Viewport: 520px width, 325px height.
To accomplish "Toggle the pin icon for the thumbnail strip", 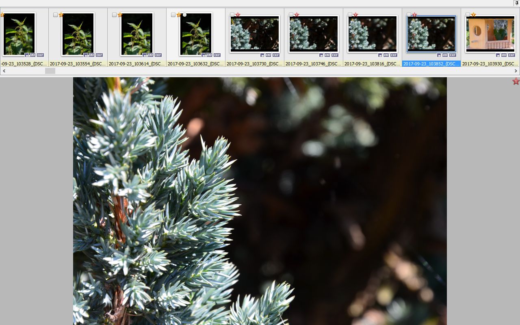I will (x=517, y=3).
